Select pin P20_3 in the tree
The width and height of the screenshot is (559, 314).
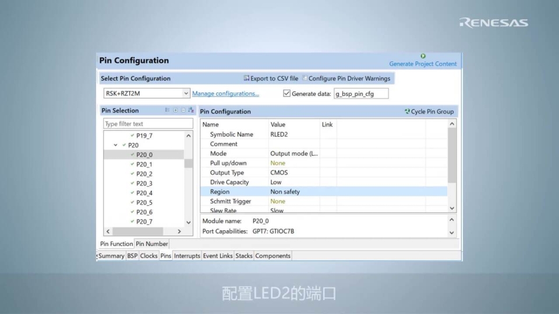(144, 183)
